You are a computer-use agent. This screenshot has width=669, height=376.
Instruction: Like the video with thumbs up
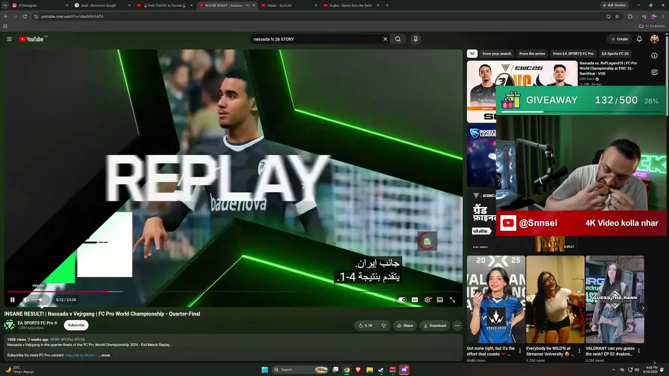pos(365,325)
